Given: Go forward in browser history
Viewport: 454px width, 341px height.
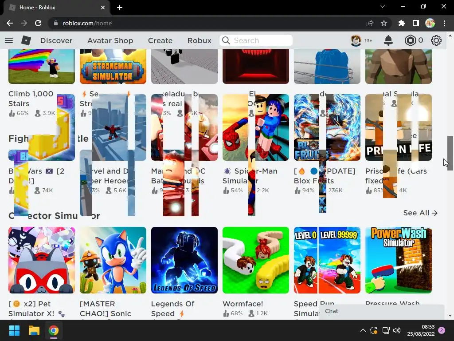Looking at the screenshot, I should tap(24, 23).
